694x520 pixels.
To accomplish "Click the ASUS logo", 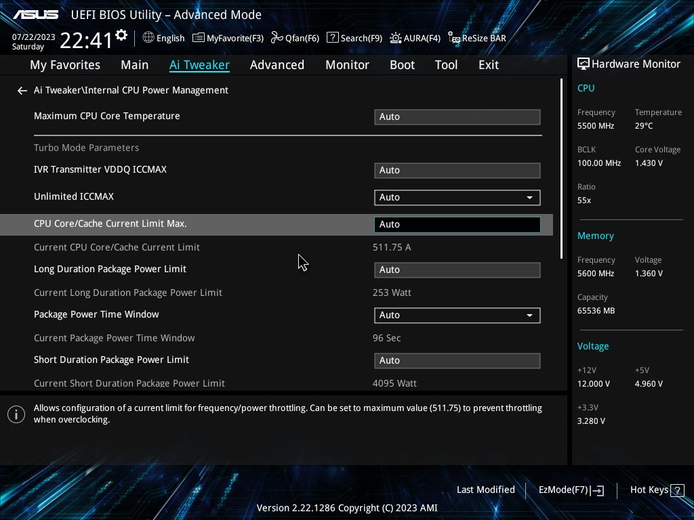I will point(35,15).
